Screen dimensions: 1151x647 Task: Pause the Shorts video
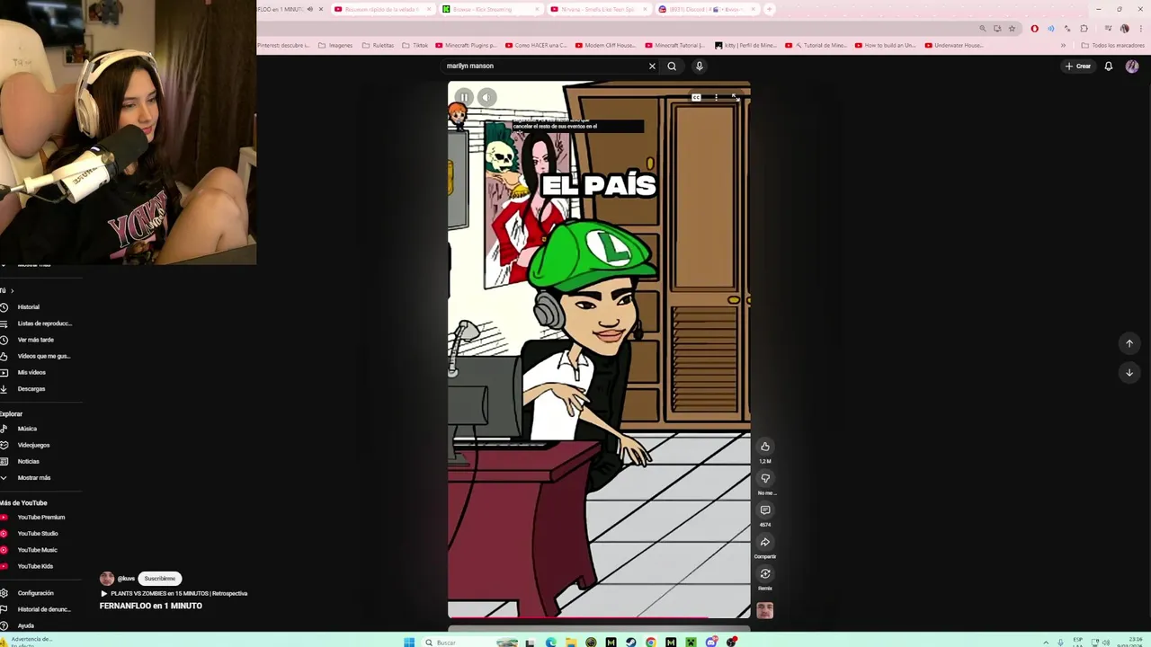(464, 97)
